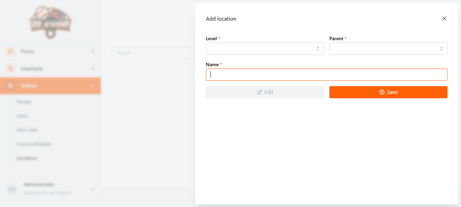This screenshot has height=207, width=461.
Task: Click the Add location title
Action: click(x=221, y=19)
